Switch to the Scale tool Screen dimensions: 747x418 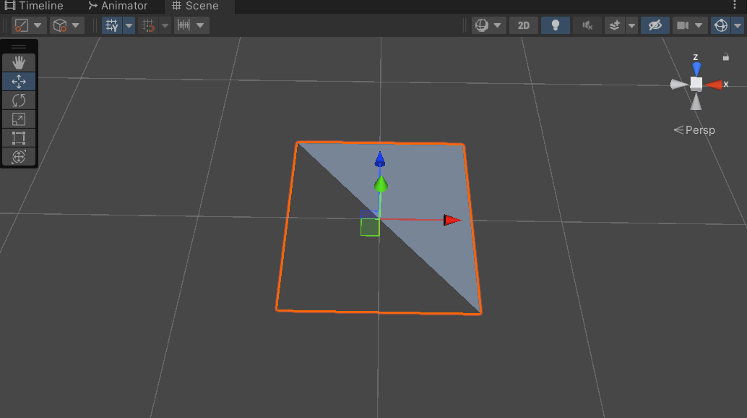tap(19, 119)
